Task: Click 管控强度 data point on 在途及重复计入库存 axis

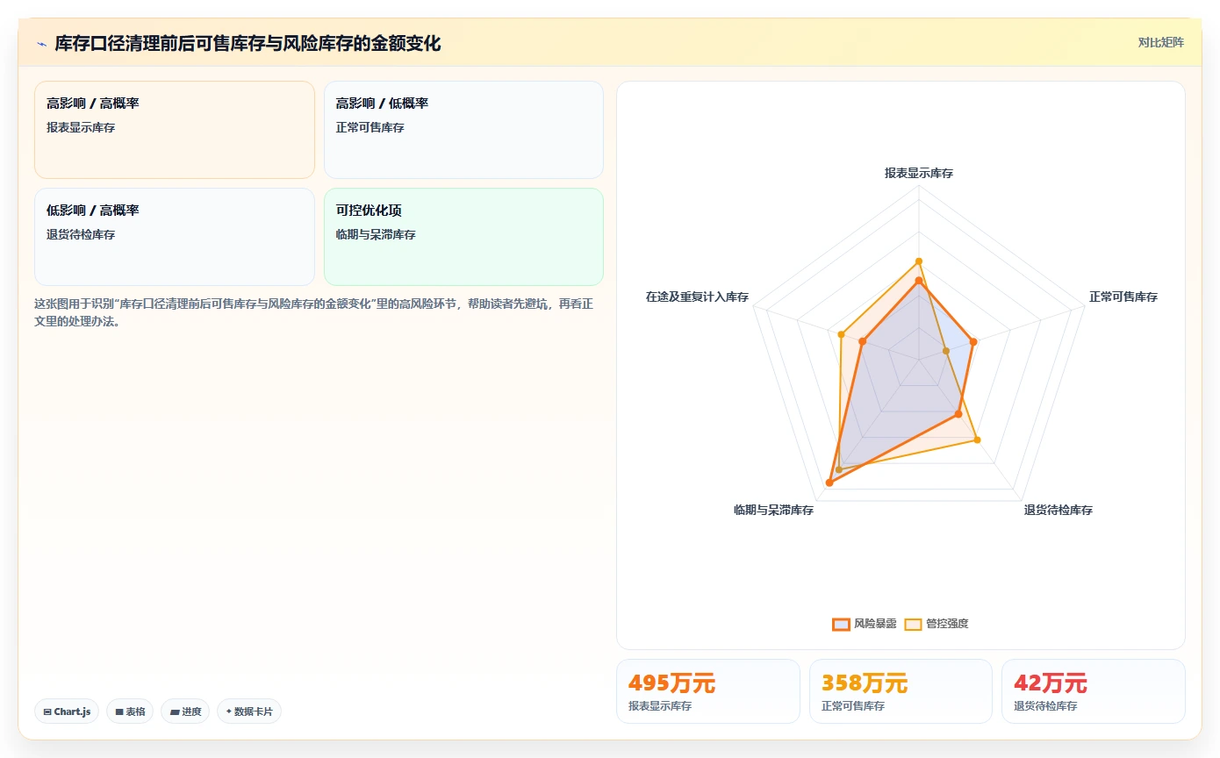Action: (x=841, y=333)
